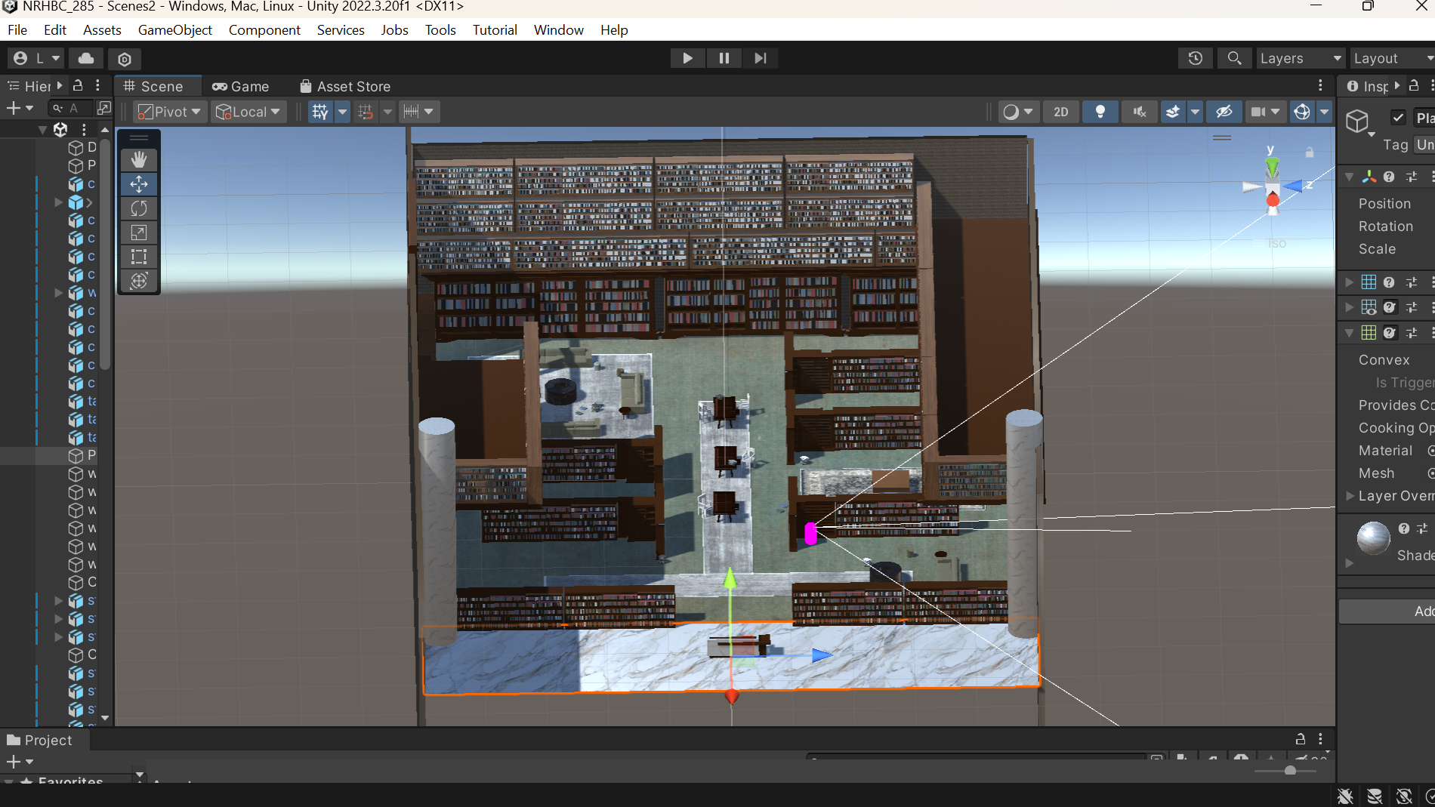Select the Rotate tool

(x=139, y=208)
